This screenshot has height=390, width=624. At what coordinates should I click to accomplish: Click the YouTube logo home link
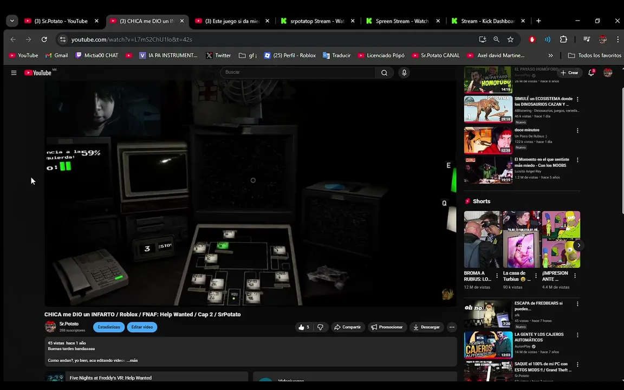38,73
